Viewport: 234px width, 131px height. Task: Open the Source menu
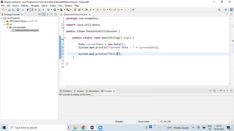[x=15, y=6]
